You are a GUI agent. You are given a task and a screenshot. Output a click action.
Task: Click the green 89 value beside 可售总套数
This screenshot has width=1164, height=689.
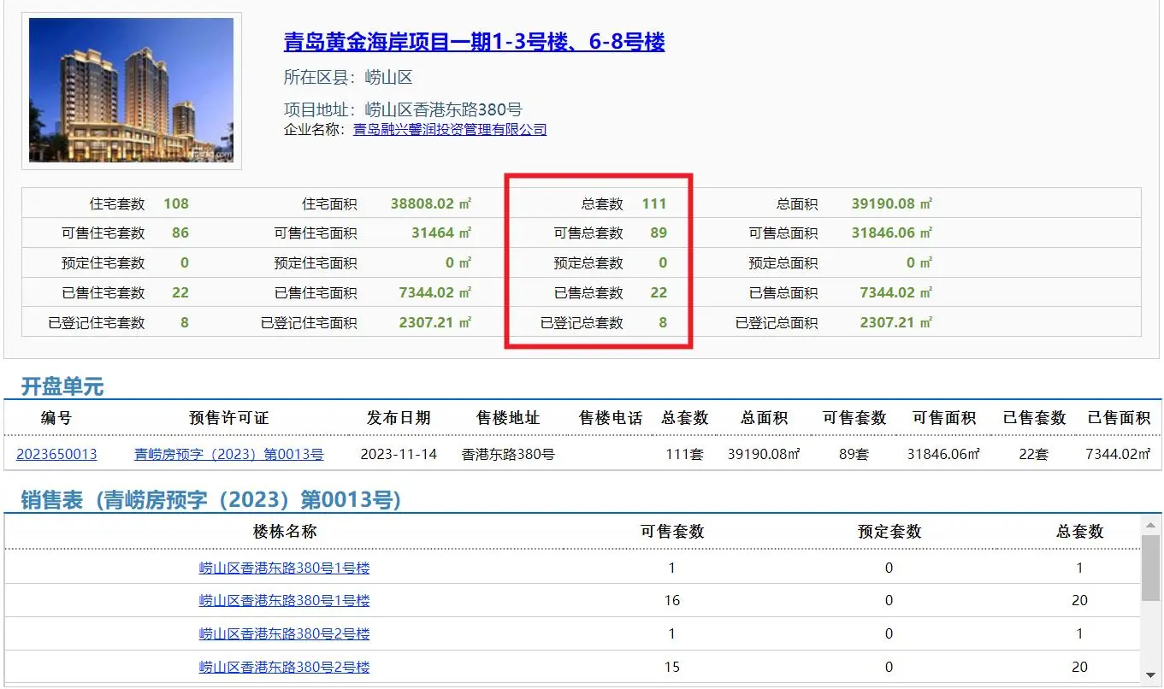pyautogui.click(x=658, y=233)
